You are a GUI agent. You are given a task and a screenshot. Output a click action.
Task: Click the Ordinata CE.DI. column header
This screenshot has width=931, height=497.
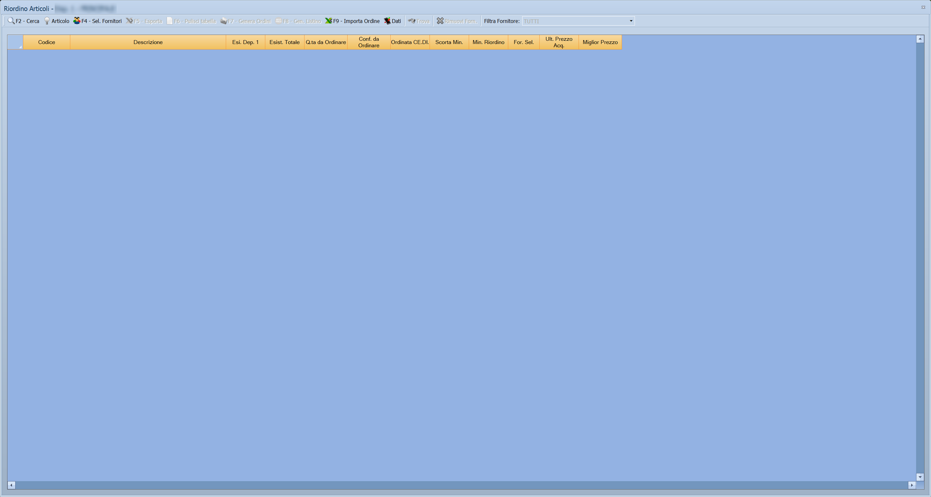[x=410, y=42]
